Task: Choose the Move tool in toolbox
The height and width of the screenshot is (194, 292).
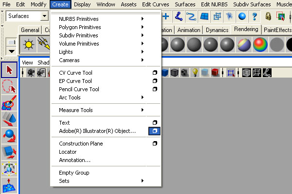Action: point(9,120)
